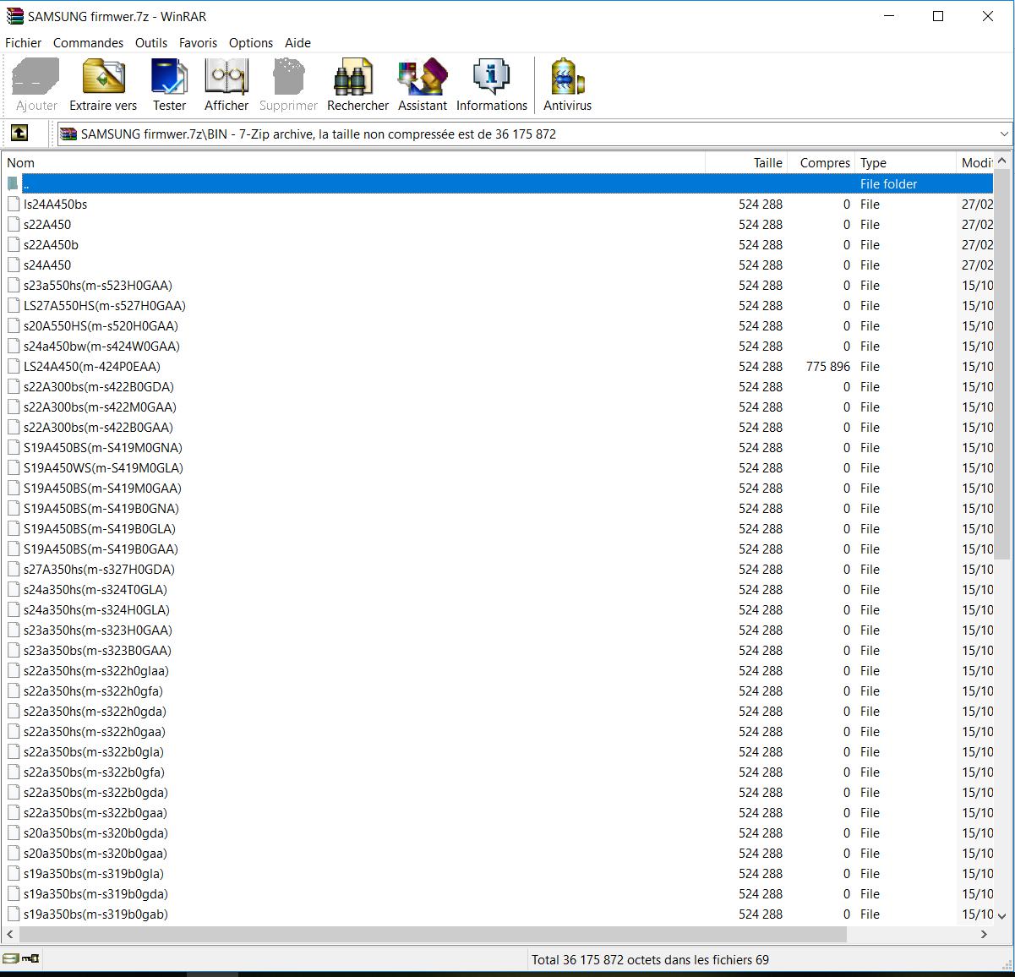
Task: Click the Ajouter toolbar icon
Action: 35,82
